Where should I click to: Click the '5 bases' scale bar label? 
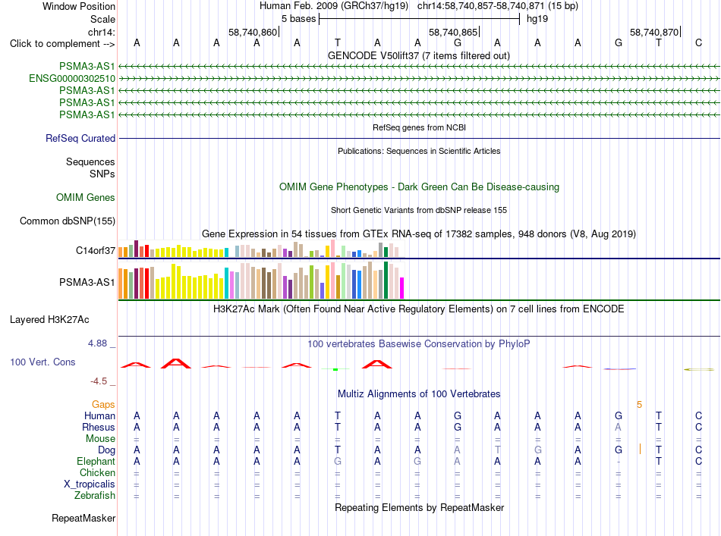click(x=299, y=19)
